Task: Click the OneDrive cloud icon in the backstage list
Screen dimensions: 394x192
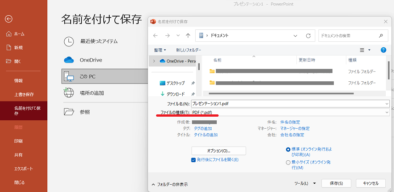Action: point(68,60)
